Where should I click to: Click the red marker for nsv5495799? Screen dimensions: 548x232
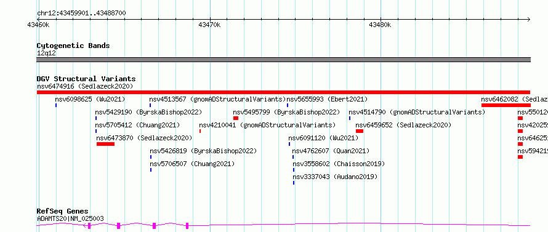point(236,118)
